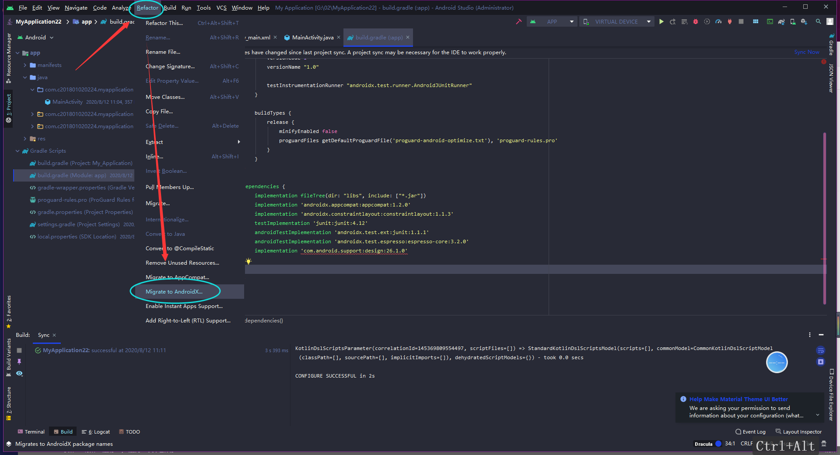Viewport: 840px width, 455px height.
Task: Run the app with green play button
Action: [661, 21]
